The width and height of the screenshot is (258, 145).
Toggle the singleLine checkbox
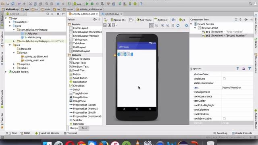coord(224,79)
